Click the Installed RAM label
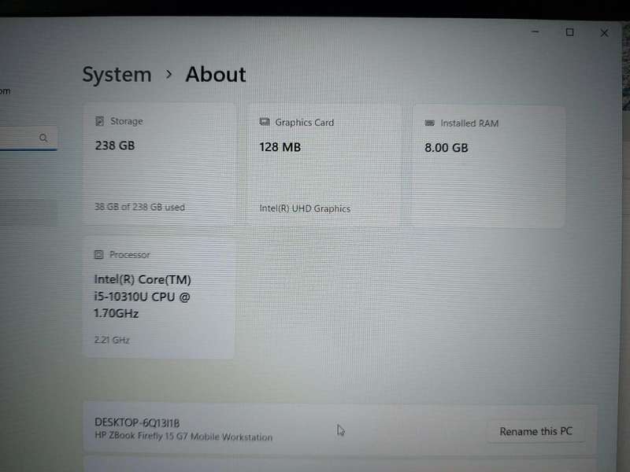The width and height of the screenshot is (630, 472). [x=469, y=124]
